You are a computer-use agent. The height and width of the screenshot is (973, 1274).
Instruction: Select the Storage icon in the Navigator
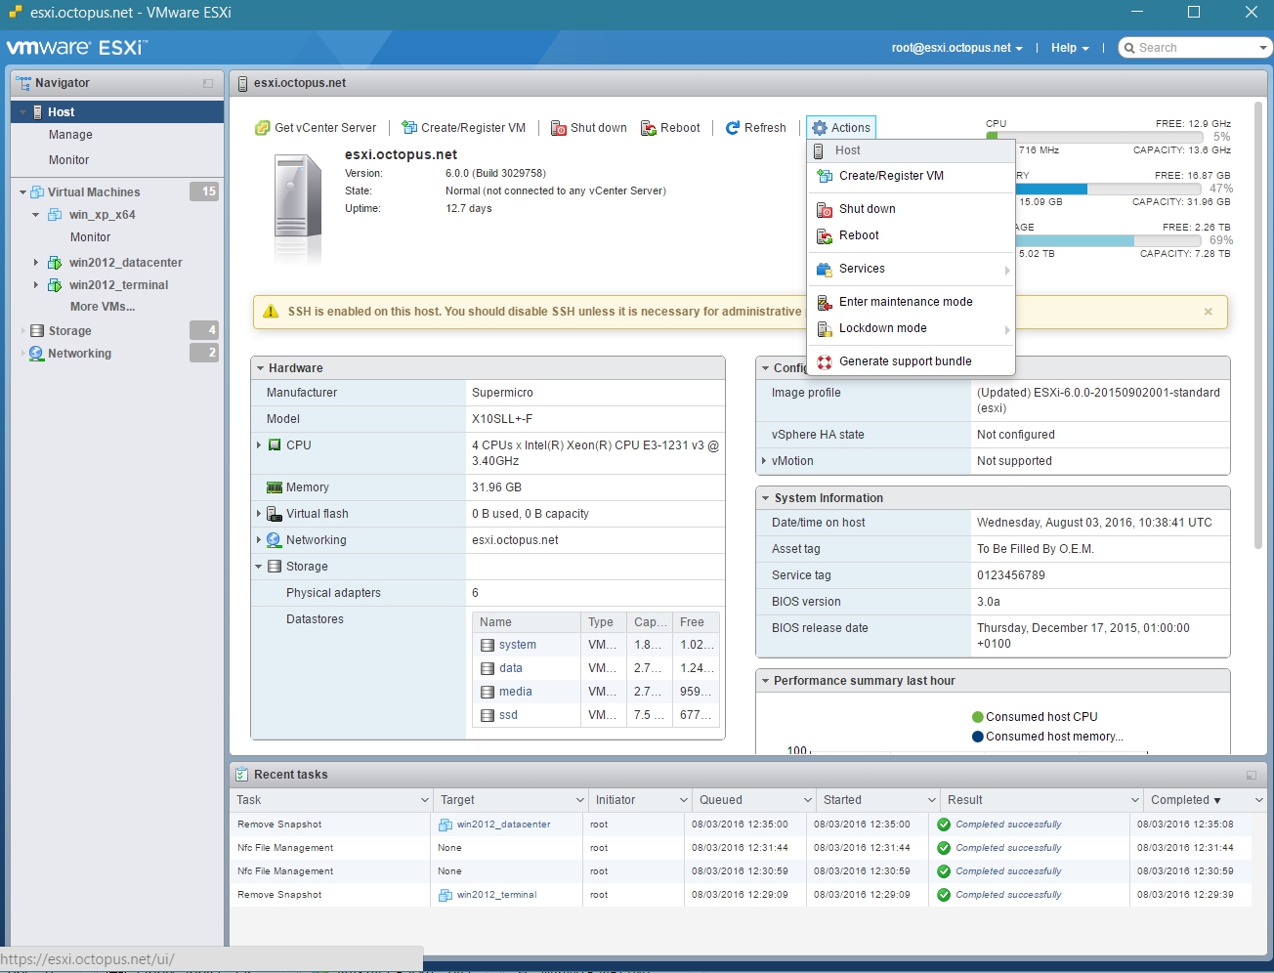[36, 330]
